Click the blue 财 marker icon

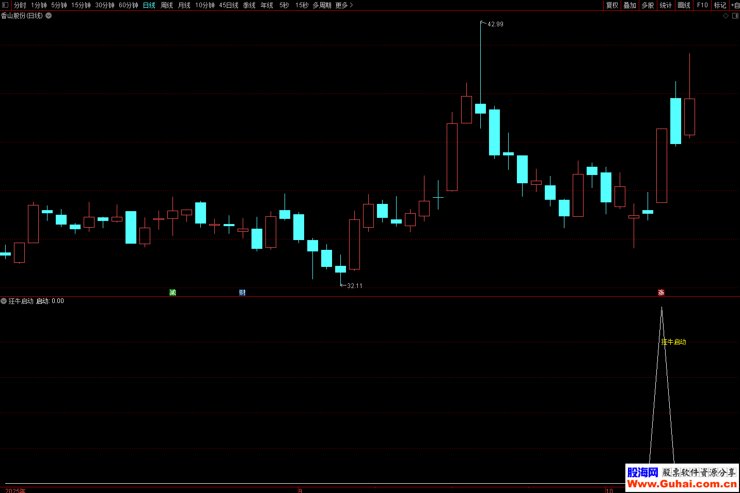pyautogui.click(x=242, y=293)
